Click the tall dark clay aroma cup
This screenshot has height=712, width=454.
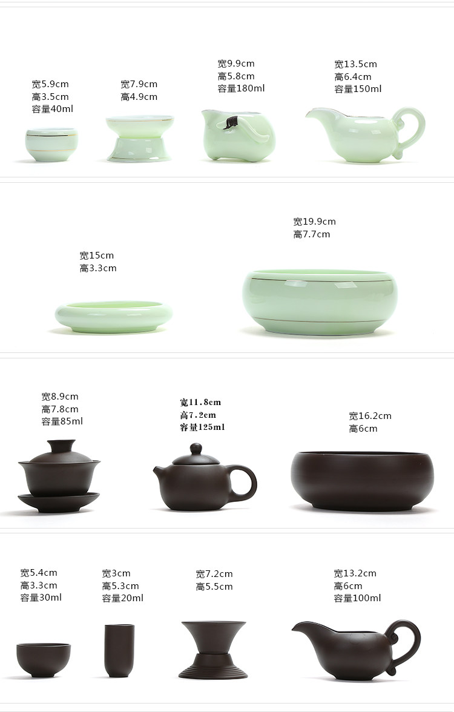[x=119, y=650]
